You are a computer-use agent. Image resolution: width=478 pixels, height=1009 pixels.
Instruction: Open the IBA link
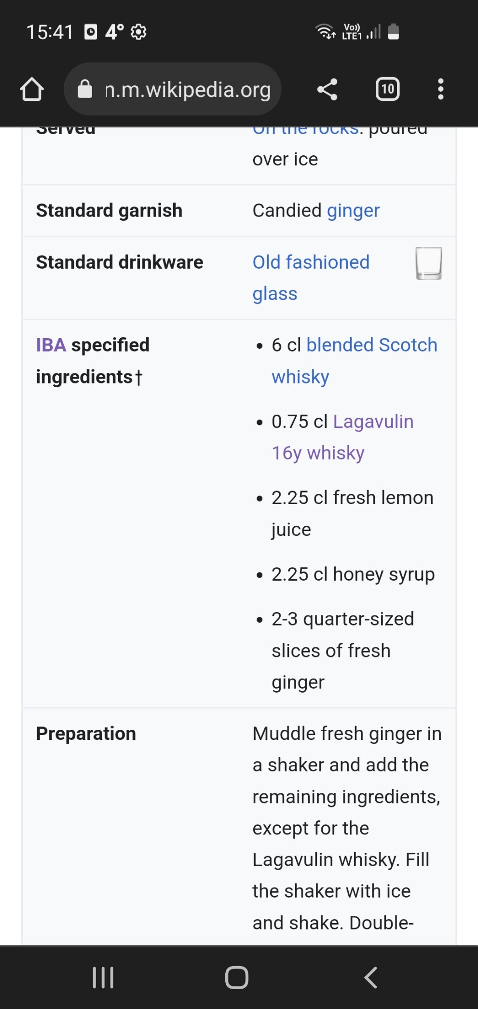point(51,345)
